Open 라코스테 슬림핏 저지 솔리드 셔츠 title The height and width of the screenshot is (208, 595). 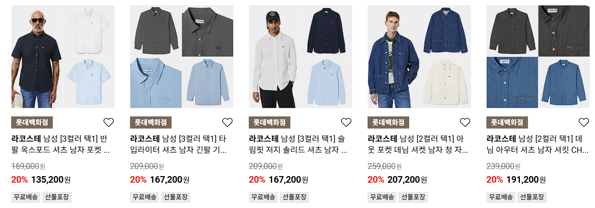click(299, 144)
